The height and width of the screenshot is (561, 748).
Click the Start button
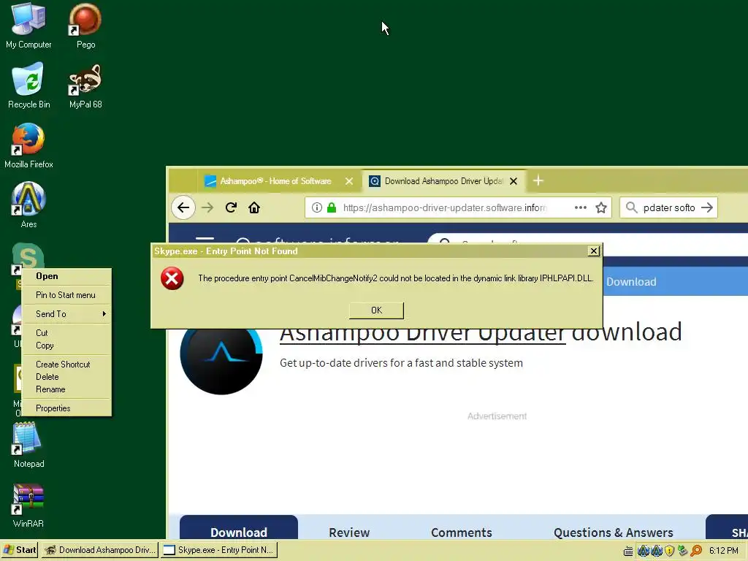20,550
